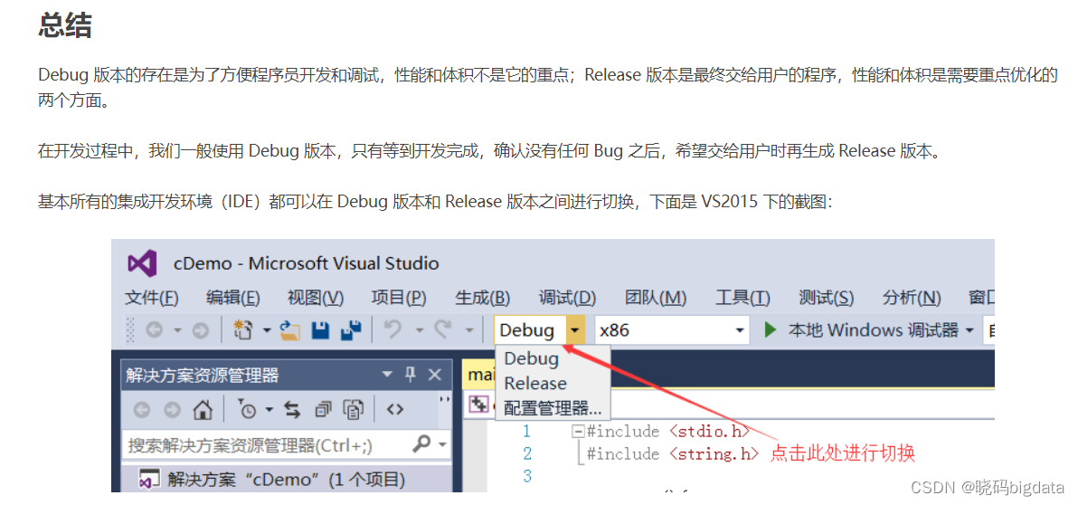Click the #include <string.h> code line
This screenshot has height=505, width=1078.
tap(673, 453)
